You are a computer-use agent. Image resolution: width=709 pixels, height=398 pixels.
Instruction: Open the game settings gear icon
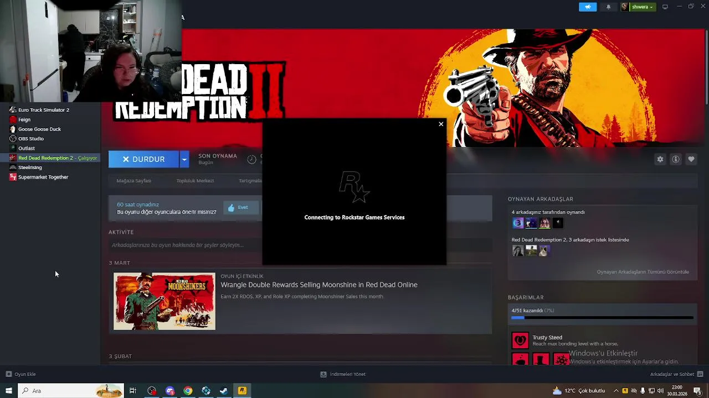click(x=660, y=159)
